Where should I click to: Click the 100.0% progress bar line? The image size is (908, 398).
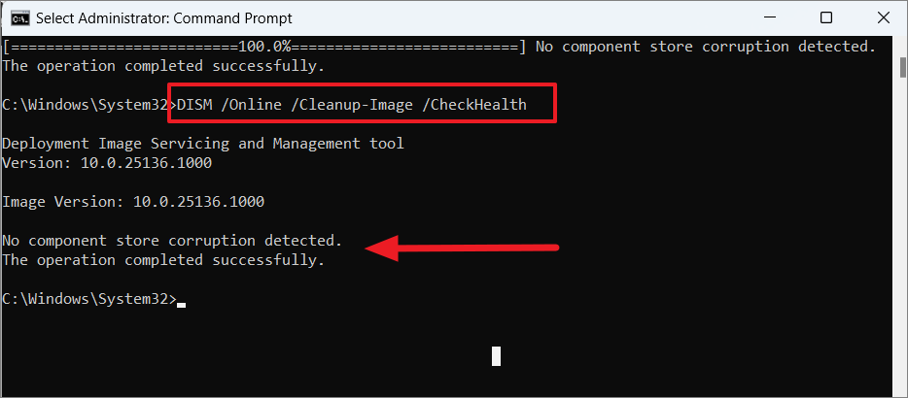tap(264, 47)
